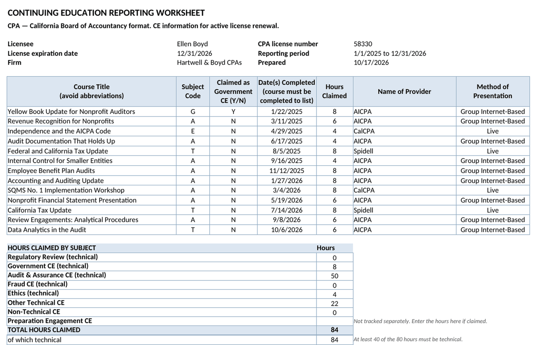The width and height of the screenshot is (539, 345).
Task: Click 'Review Engagements: Analytical Procedures' cell
Action: (92, 220)
